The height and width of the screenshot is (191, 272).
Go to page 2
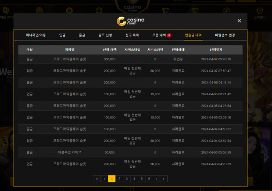click(x=119, y=179)
